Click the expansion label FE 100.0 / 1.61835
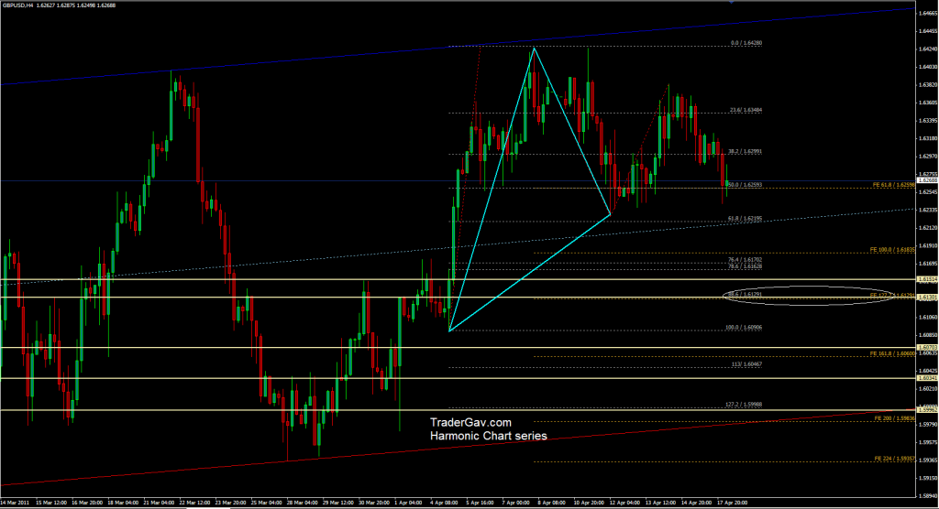Image resolution: width=939 pixels, height=509 pixels. tap(893, 249)
